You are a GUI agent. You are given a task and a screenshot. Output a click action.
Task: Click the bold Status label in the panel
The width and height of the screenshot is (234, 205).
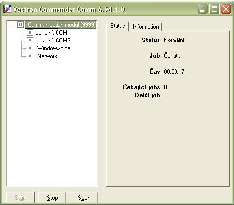pyautogui.click(x=151, y=40)
